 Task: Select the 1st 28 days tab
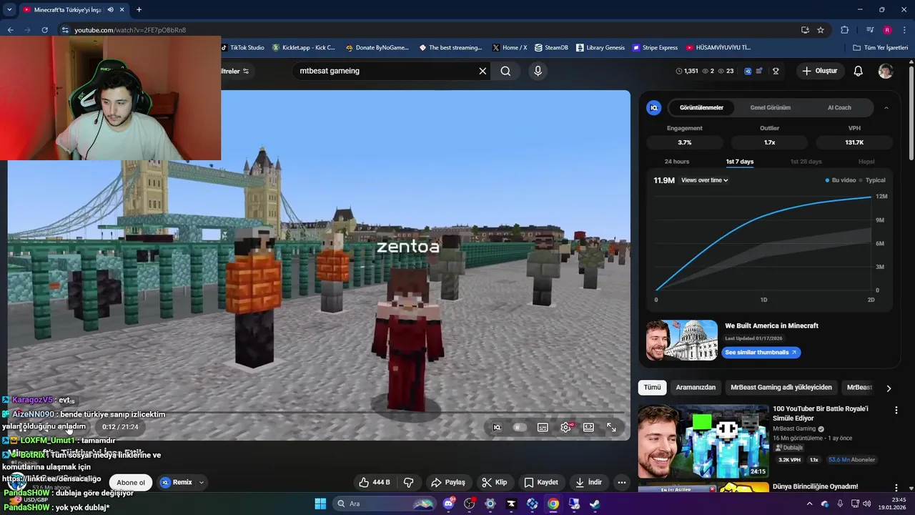(x=806, y=162)
